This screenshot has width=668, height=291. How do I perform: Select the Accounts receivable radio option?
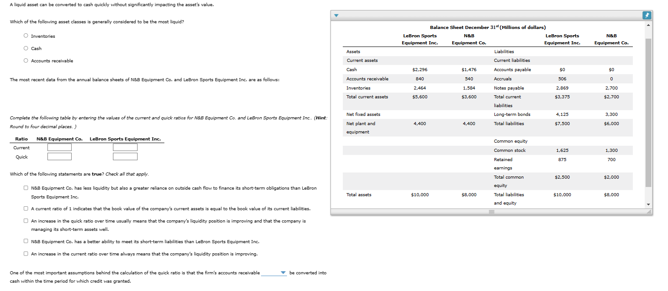click(26, 61)
